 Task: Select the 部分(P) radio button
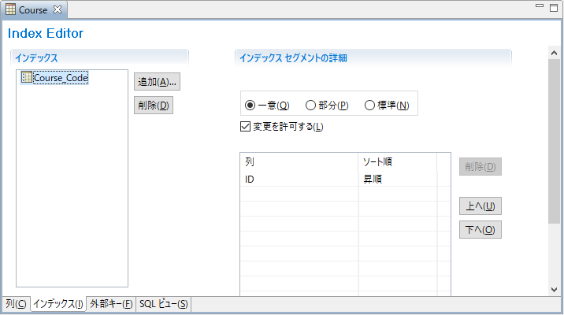click(x=310, y=106)
